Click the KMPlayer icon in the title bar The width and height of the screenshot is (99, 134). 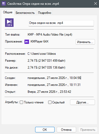point(4,4)
